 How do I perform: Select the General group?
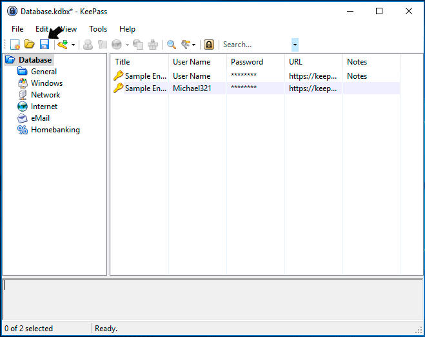[x=44, y=72]
